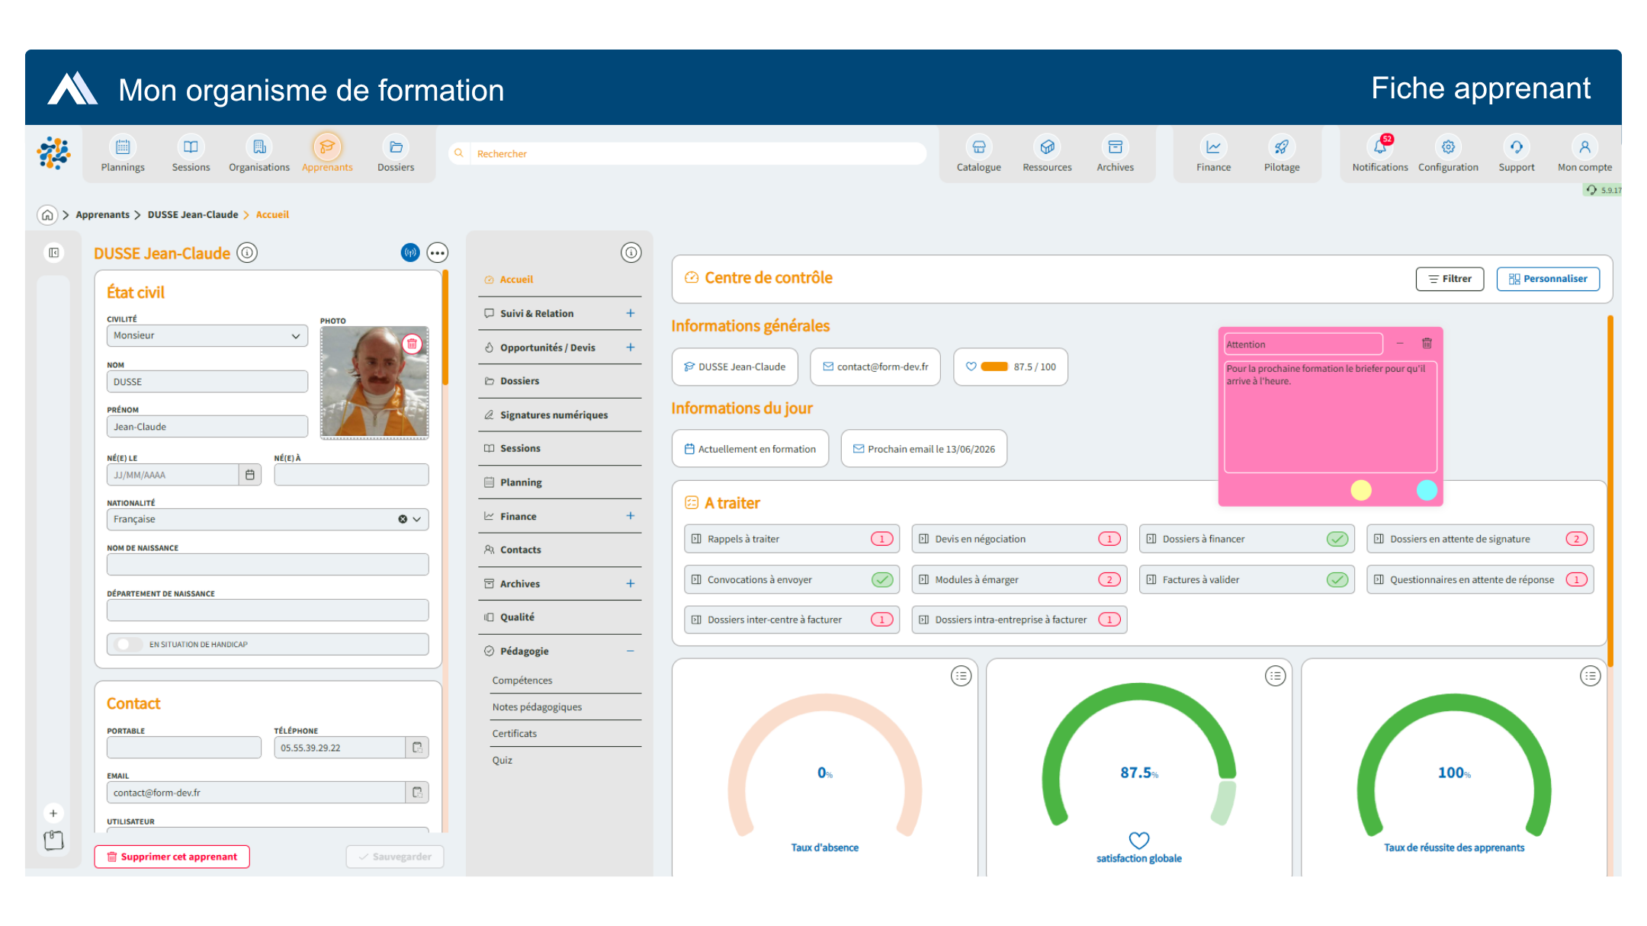This screenshot has height=926, width=1647.
Task: Collapse the left panel icon
Action: (x=54, y=252)
